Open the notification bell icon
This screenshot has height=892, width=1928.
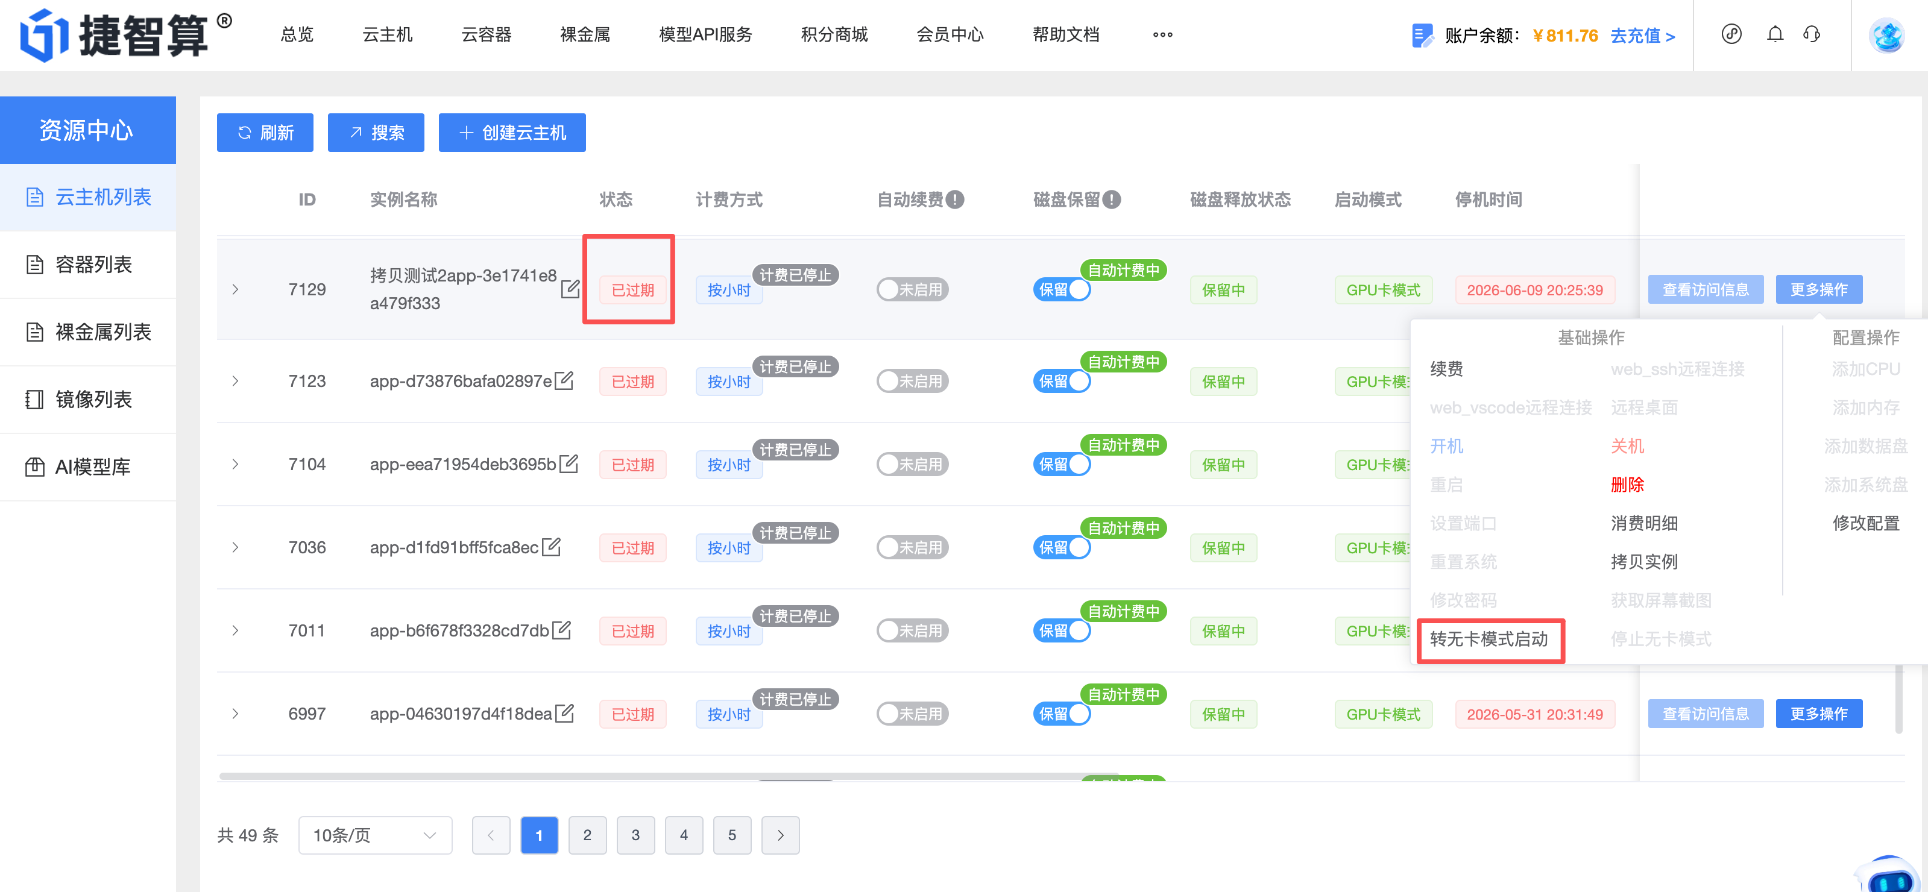(1775, 34)
